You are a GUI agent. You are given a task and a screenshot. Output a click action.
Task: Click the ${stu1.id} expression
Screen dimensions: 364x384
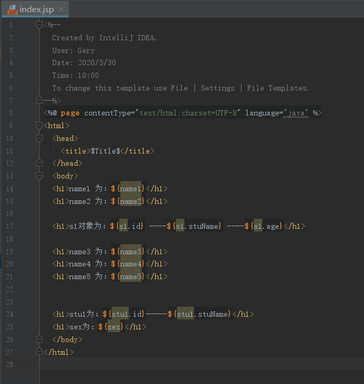(123, 314)
